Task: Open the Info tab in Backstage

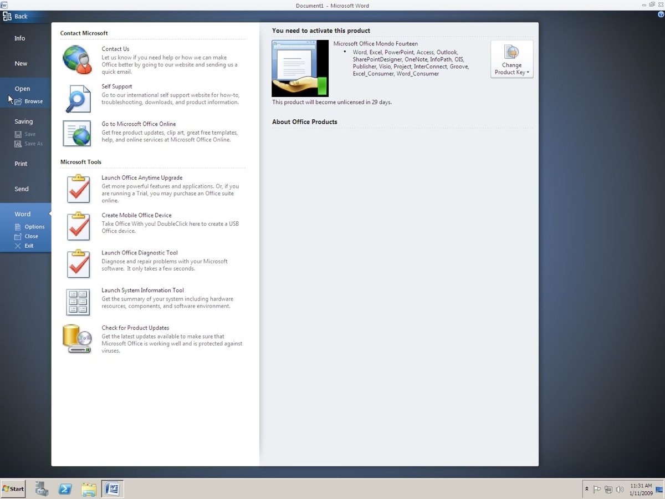Action: (20, 38)
